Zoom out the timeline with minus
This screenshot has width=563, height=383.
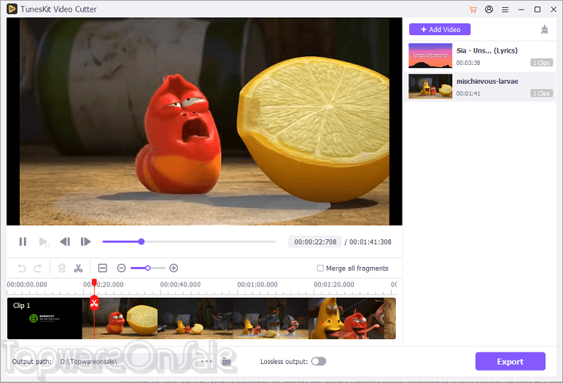click(121, 268)
